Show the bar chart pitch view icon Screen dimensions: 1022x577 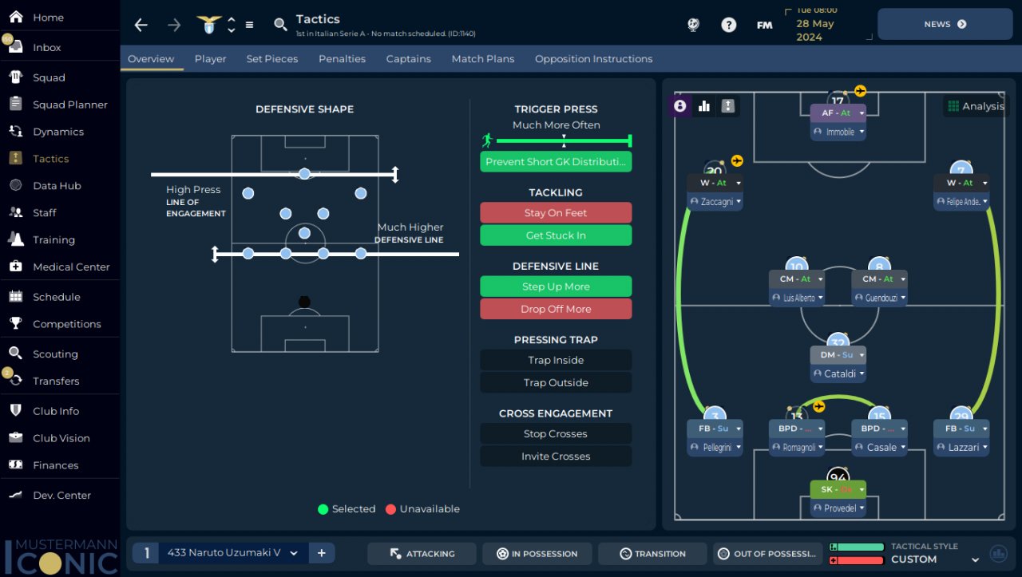point(703,105)
